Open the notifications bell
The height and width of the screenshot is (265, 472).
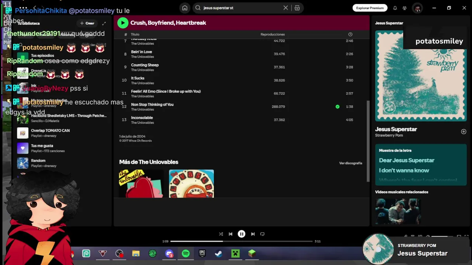[395, 8]
